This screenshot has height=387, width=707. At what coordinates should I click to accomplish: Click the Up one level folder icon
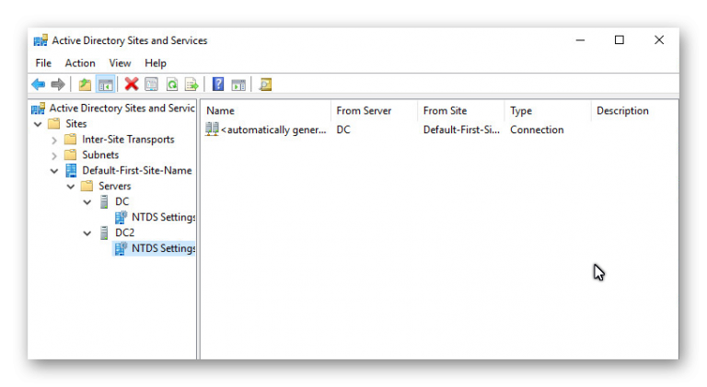(x=86, y=85)
